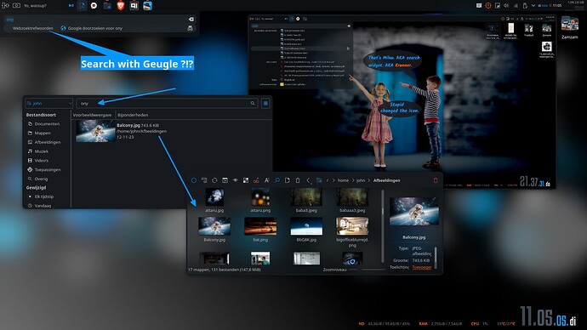This screenshot has height=330, width=587.
Task: Click the refresh icon in Dolphin toolbar
Action: point(214,180)
